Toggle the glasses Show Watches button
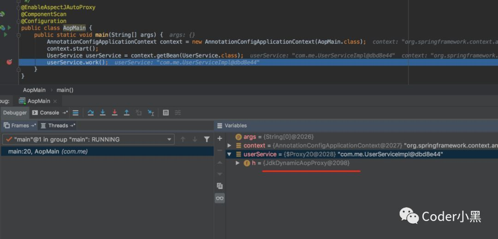498x239 pixels. coord(219,198)
